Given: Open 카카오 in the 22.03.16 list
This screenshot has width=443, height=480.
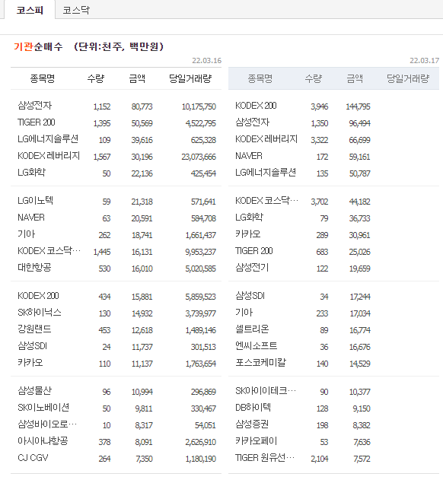Looking at the screenshot, I should 30,363.
